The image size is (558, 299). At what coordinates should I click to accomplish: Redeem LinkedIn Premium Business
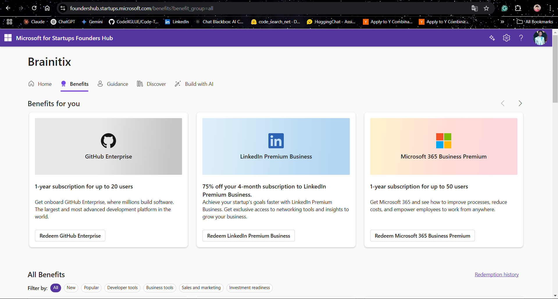pyautogui.click(x=249, y=236)
